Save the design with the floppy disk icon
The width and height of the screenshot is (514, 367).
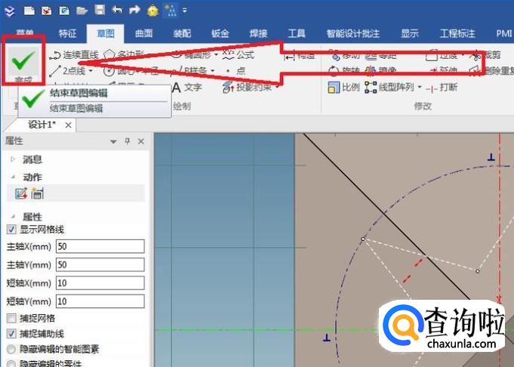(100, 10)
